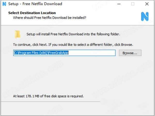155x116 pixels.
Task: Click the 'C:\Program Files (x86)' portion of path
Action: pyautogui.click(x=31, y=53)
